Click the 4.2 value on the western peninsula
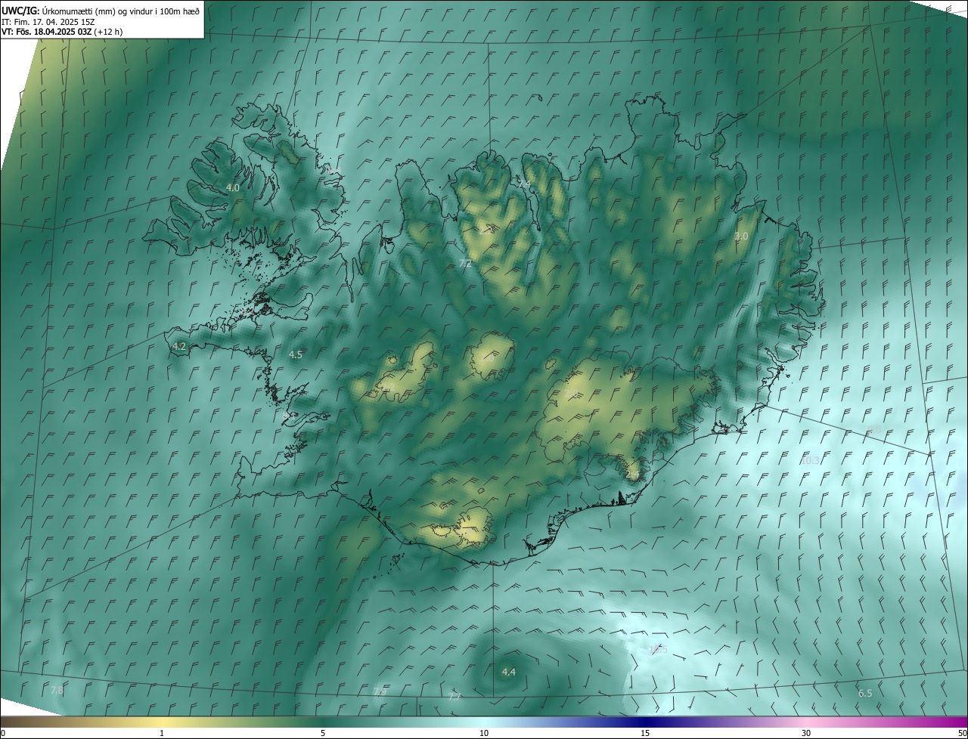968x739 pixels. pos(179,346)
